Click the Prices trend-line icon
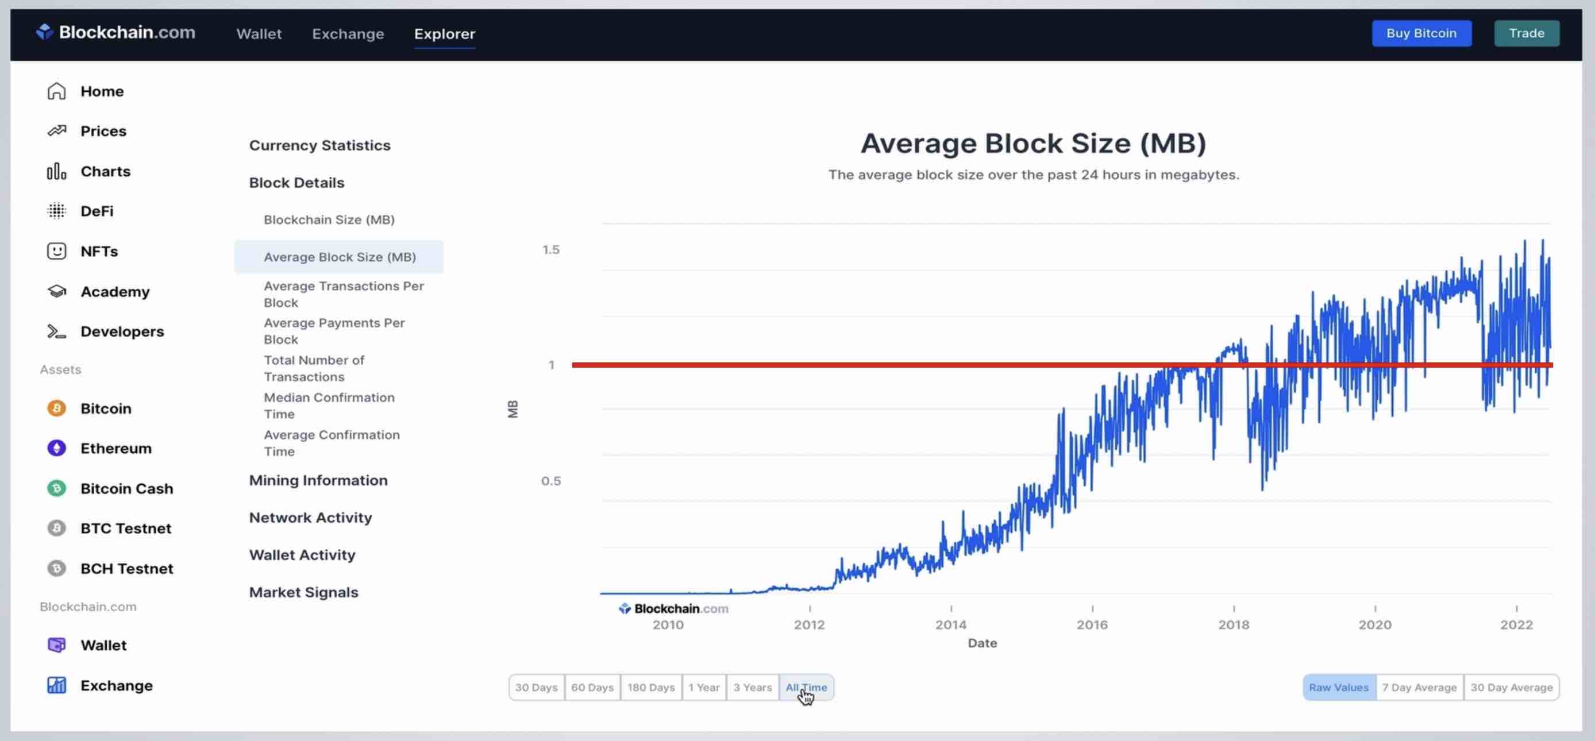The image size is (1595, 741). point(56,130)
